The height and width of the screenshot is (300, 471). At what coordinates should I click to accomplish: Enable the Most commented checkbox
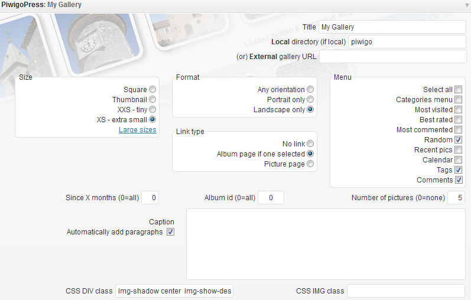tap(459, 130)
